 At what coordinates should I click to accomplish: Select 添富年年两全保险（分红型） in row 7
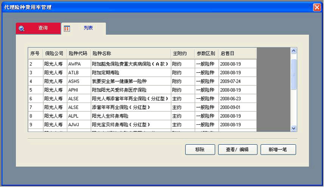pos(131,107)
